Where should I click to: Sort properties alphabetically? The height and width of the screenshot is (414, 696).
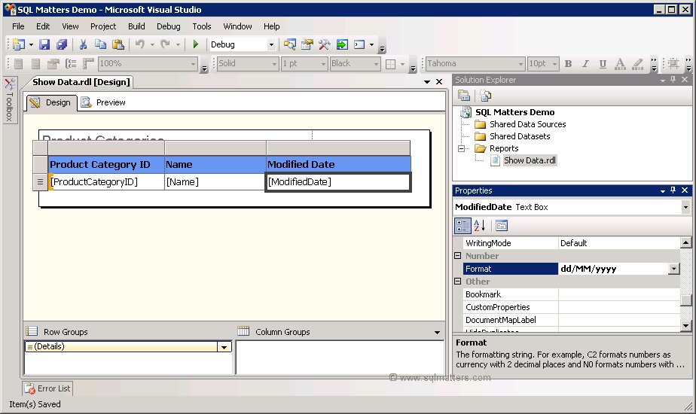coord(480,226)
